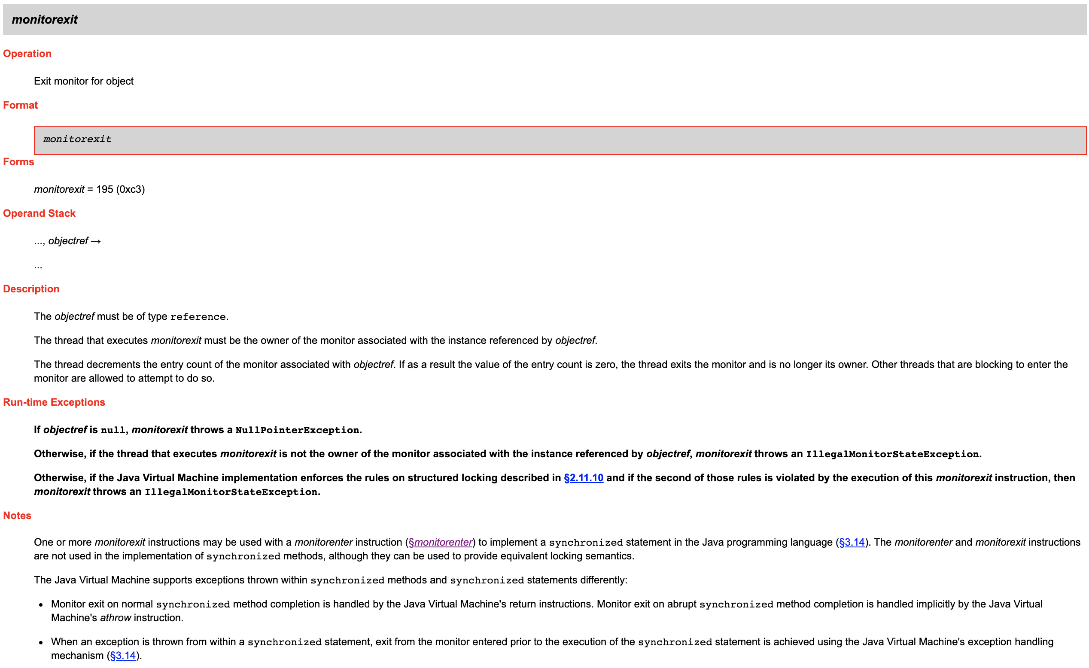Click first IllegalMonitorStateException code text
The image size is (1089, 668).
point(892,455)
